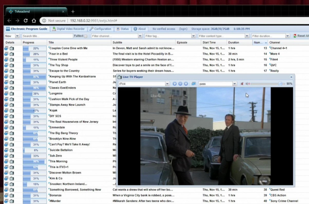The height and width of the screenshot is (204, 309).
Task: Click the Film4 channel cell
Action: pos(274,59)
